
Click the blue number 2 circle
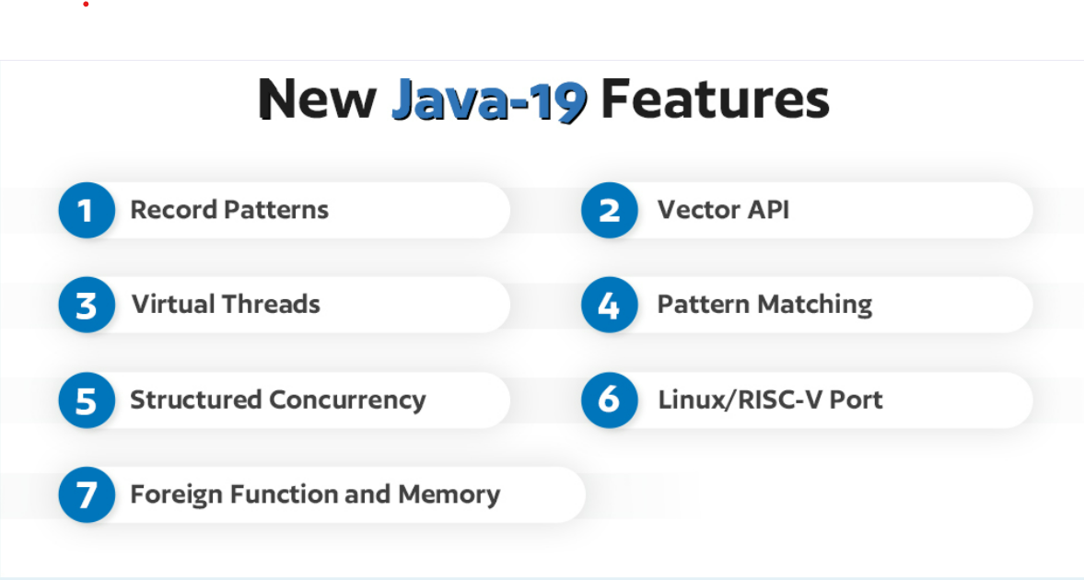[x=609, y=210]
